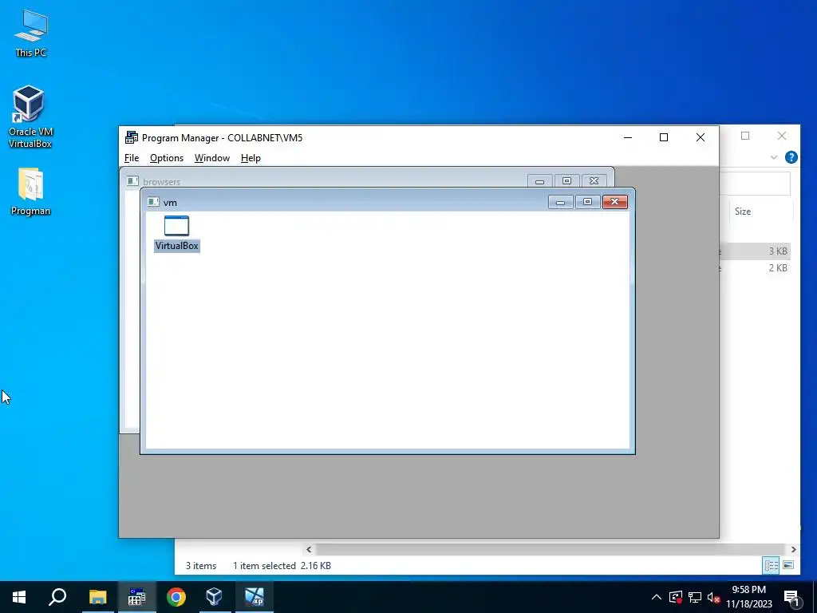Click the horizontal scrollbar left arrow in Explorer
Screen dimensions: 817x613
pos(309,549)
